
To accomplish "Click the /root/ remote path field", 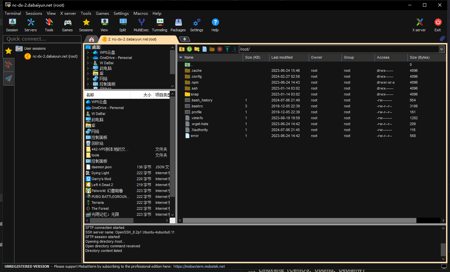I will [x=339, y=49].
